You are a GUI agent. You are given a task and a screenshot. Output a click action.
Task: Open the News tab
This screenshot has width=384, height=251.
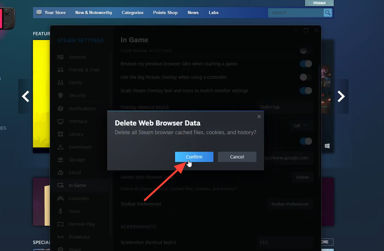pyautogui.click(x=193, y=12)
